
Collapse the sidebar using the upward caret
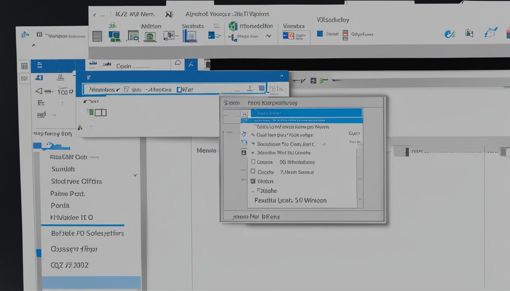(x=34, y=44)
